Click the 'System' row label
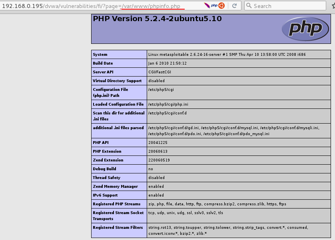The image size is (335, 240). [100, 54]
